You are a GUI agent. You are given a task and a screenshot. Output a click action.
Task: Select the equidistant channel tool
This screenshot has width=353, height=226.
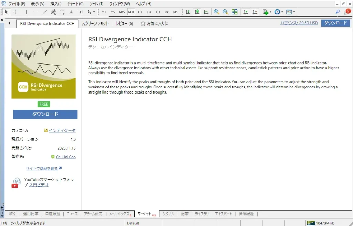[x=53, y=12]
